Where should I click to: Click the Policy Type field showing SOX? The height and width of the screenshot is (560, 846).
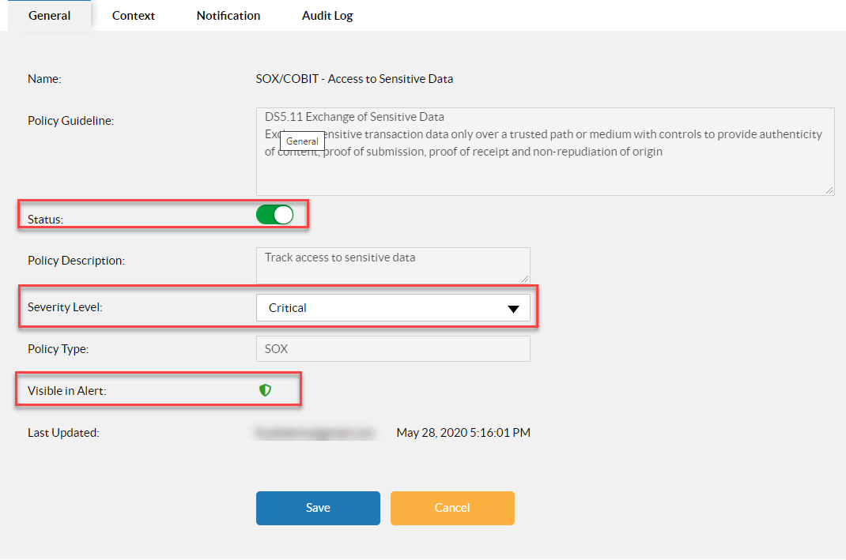tap(393, 348)
